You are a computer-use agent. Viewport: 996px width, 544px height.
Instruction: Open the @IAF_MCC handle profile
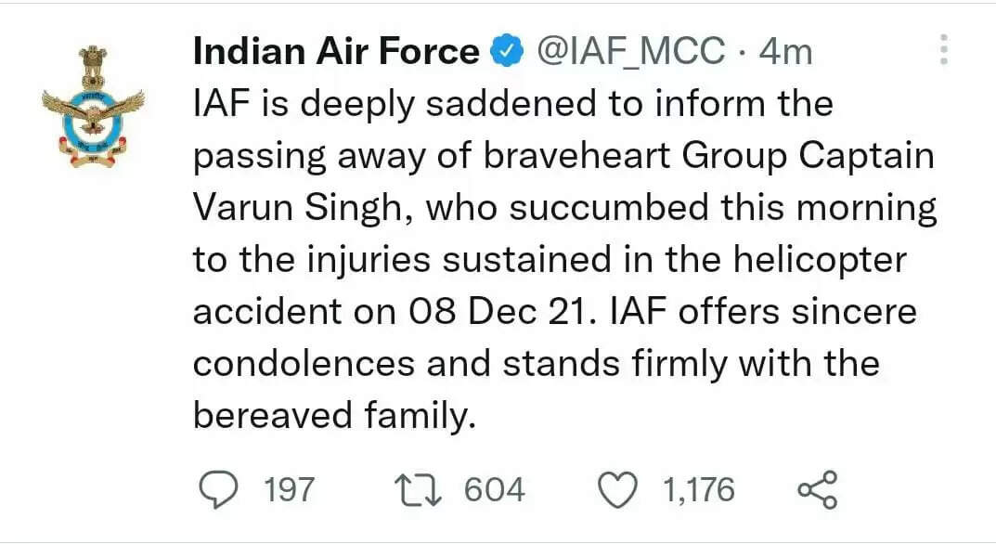coord(631,51)
